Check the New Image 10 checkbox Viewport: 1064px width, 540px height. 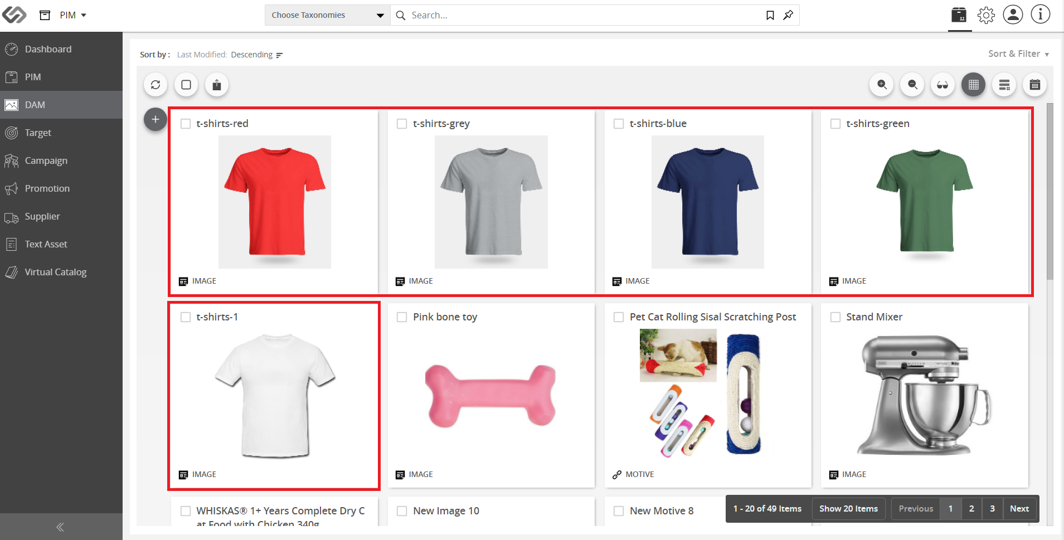(402, 511)
